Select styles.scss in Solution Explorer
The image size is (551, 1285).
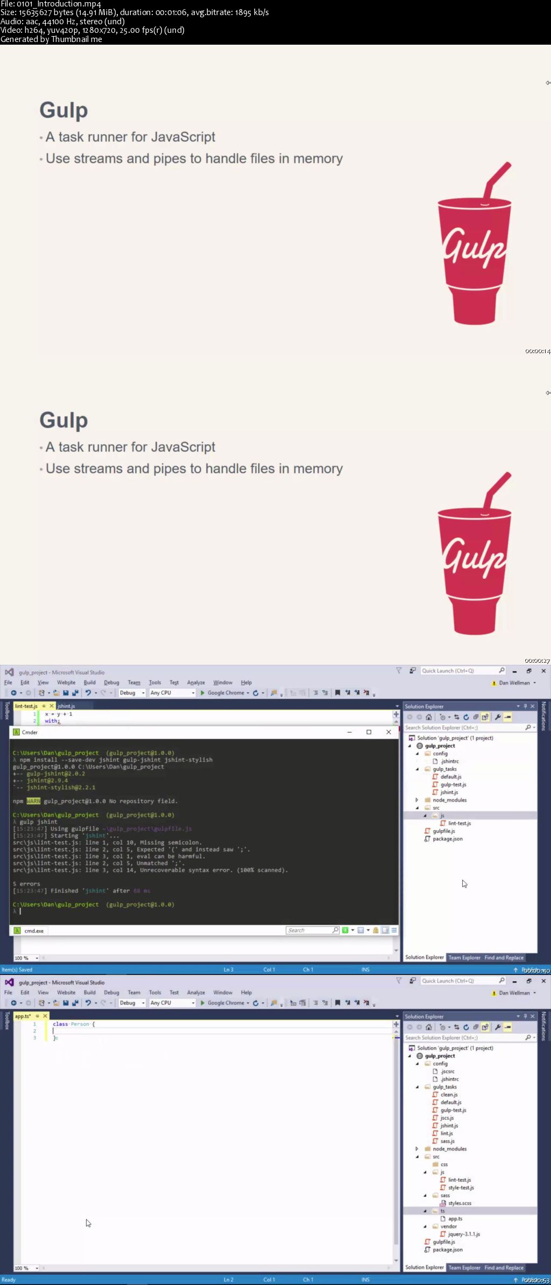pos(459,1203)
